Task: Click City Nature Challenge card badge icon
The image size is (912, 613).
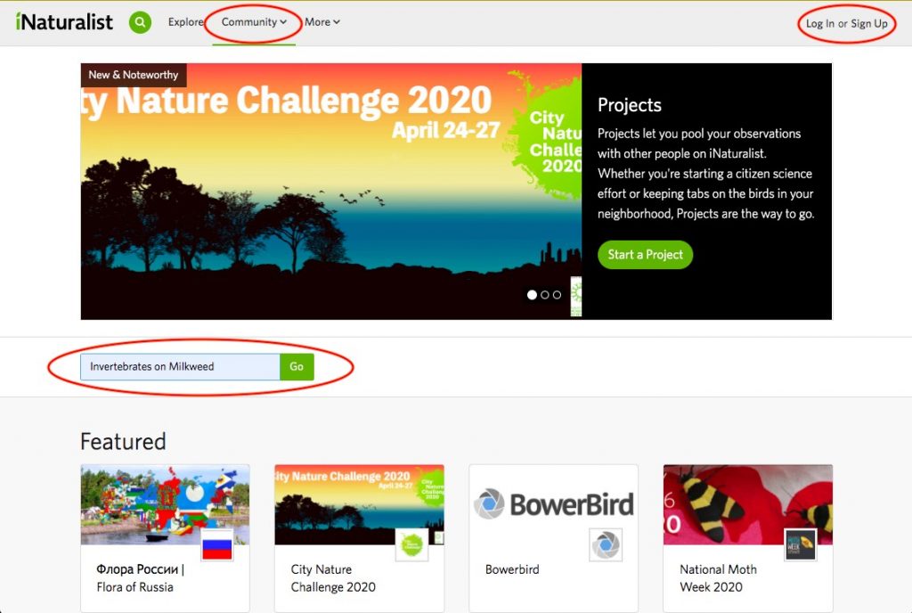Action: 411,545
